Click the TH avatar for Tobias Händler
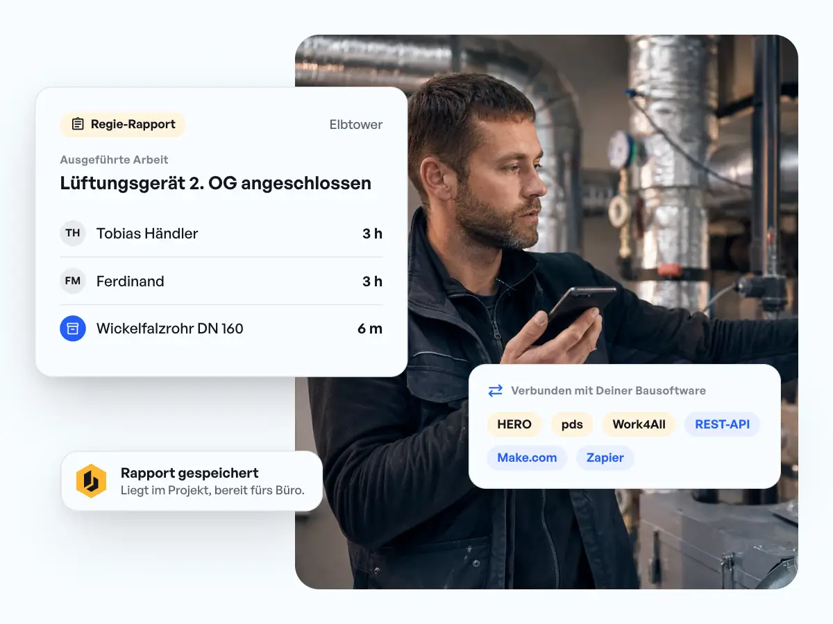This screenshot has width=833, height=624. 73,234
